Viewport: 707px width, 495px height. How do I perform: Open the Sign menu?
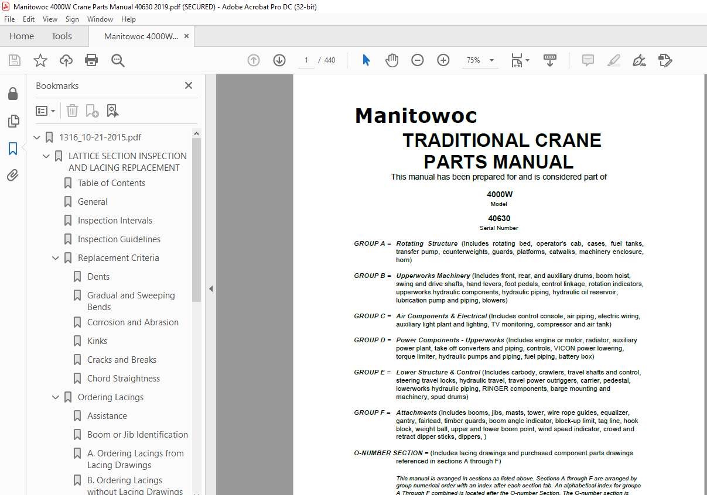point(72,19)
